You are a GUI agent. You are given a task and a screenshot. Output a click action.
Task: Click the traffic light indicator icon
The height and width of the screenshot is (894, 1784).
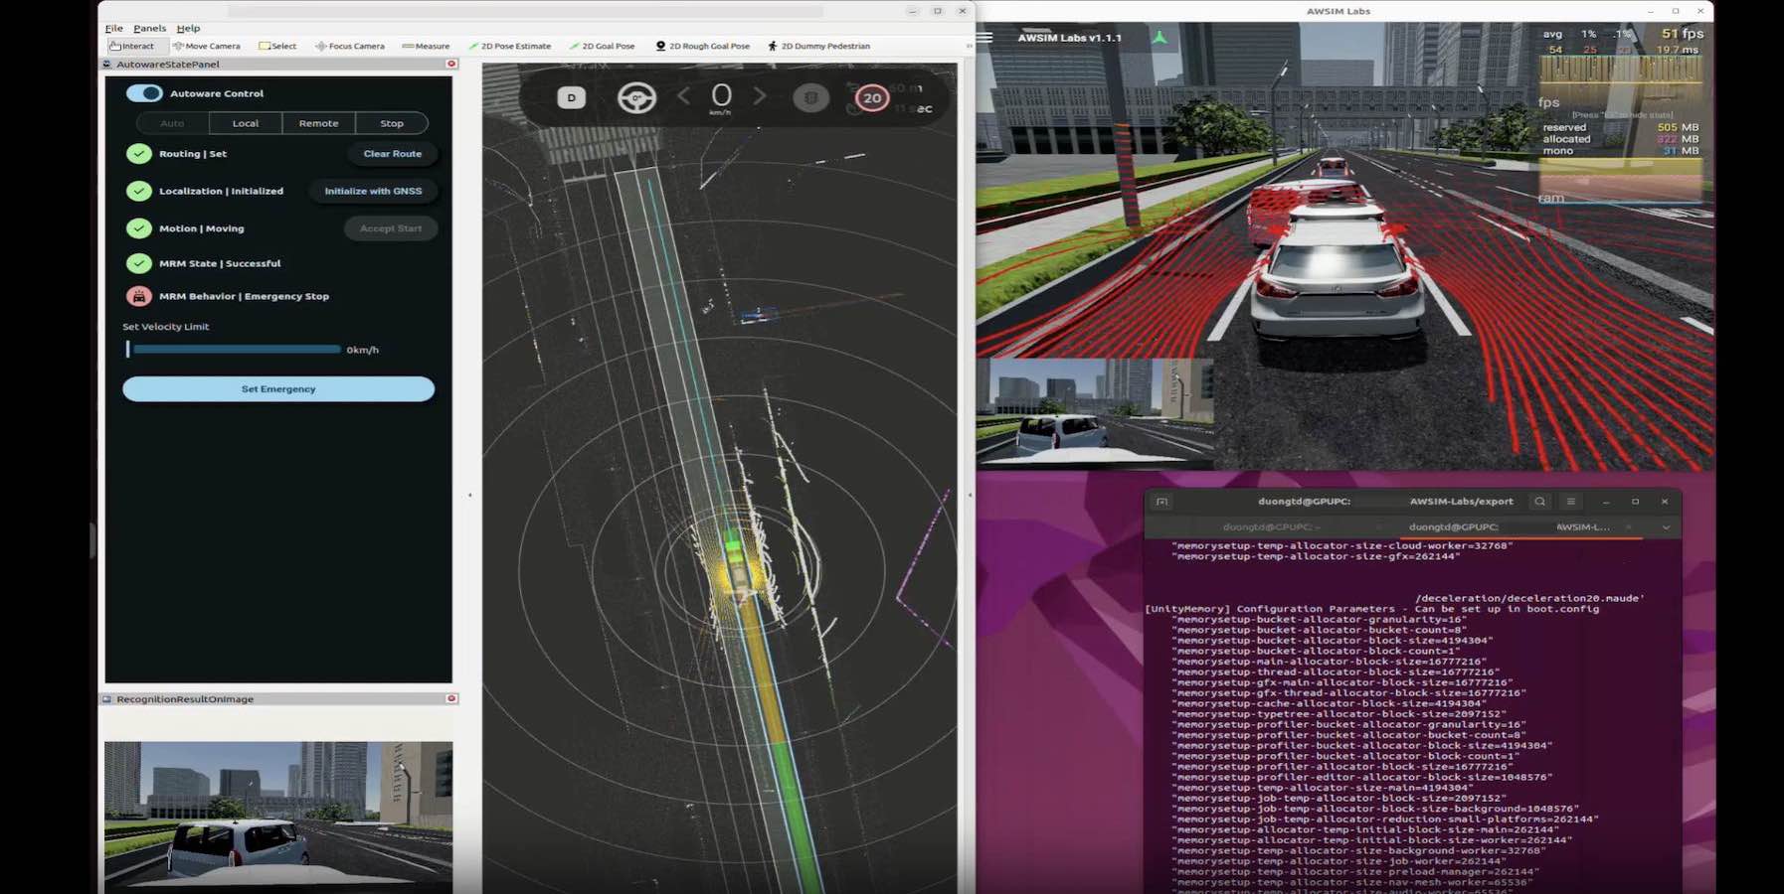811,97
